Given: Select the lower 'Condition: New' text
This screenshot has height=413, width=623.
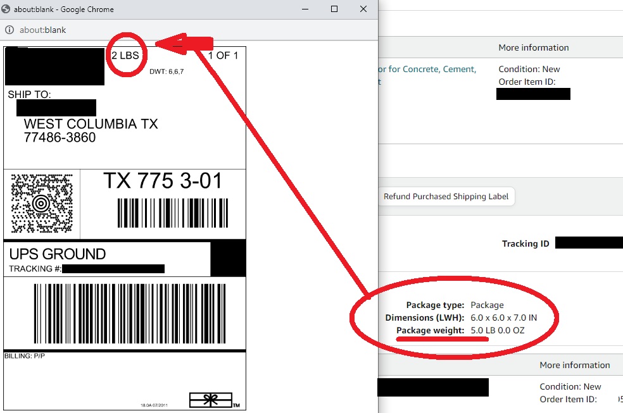Looking at the screenshot, I should click(570, 386).
